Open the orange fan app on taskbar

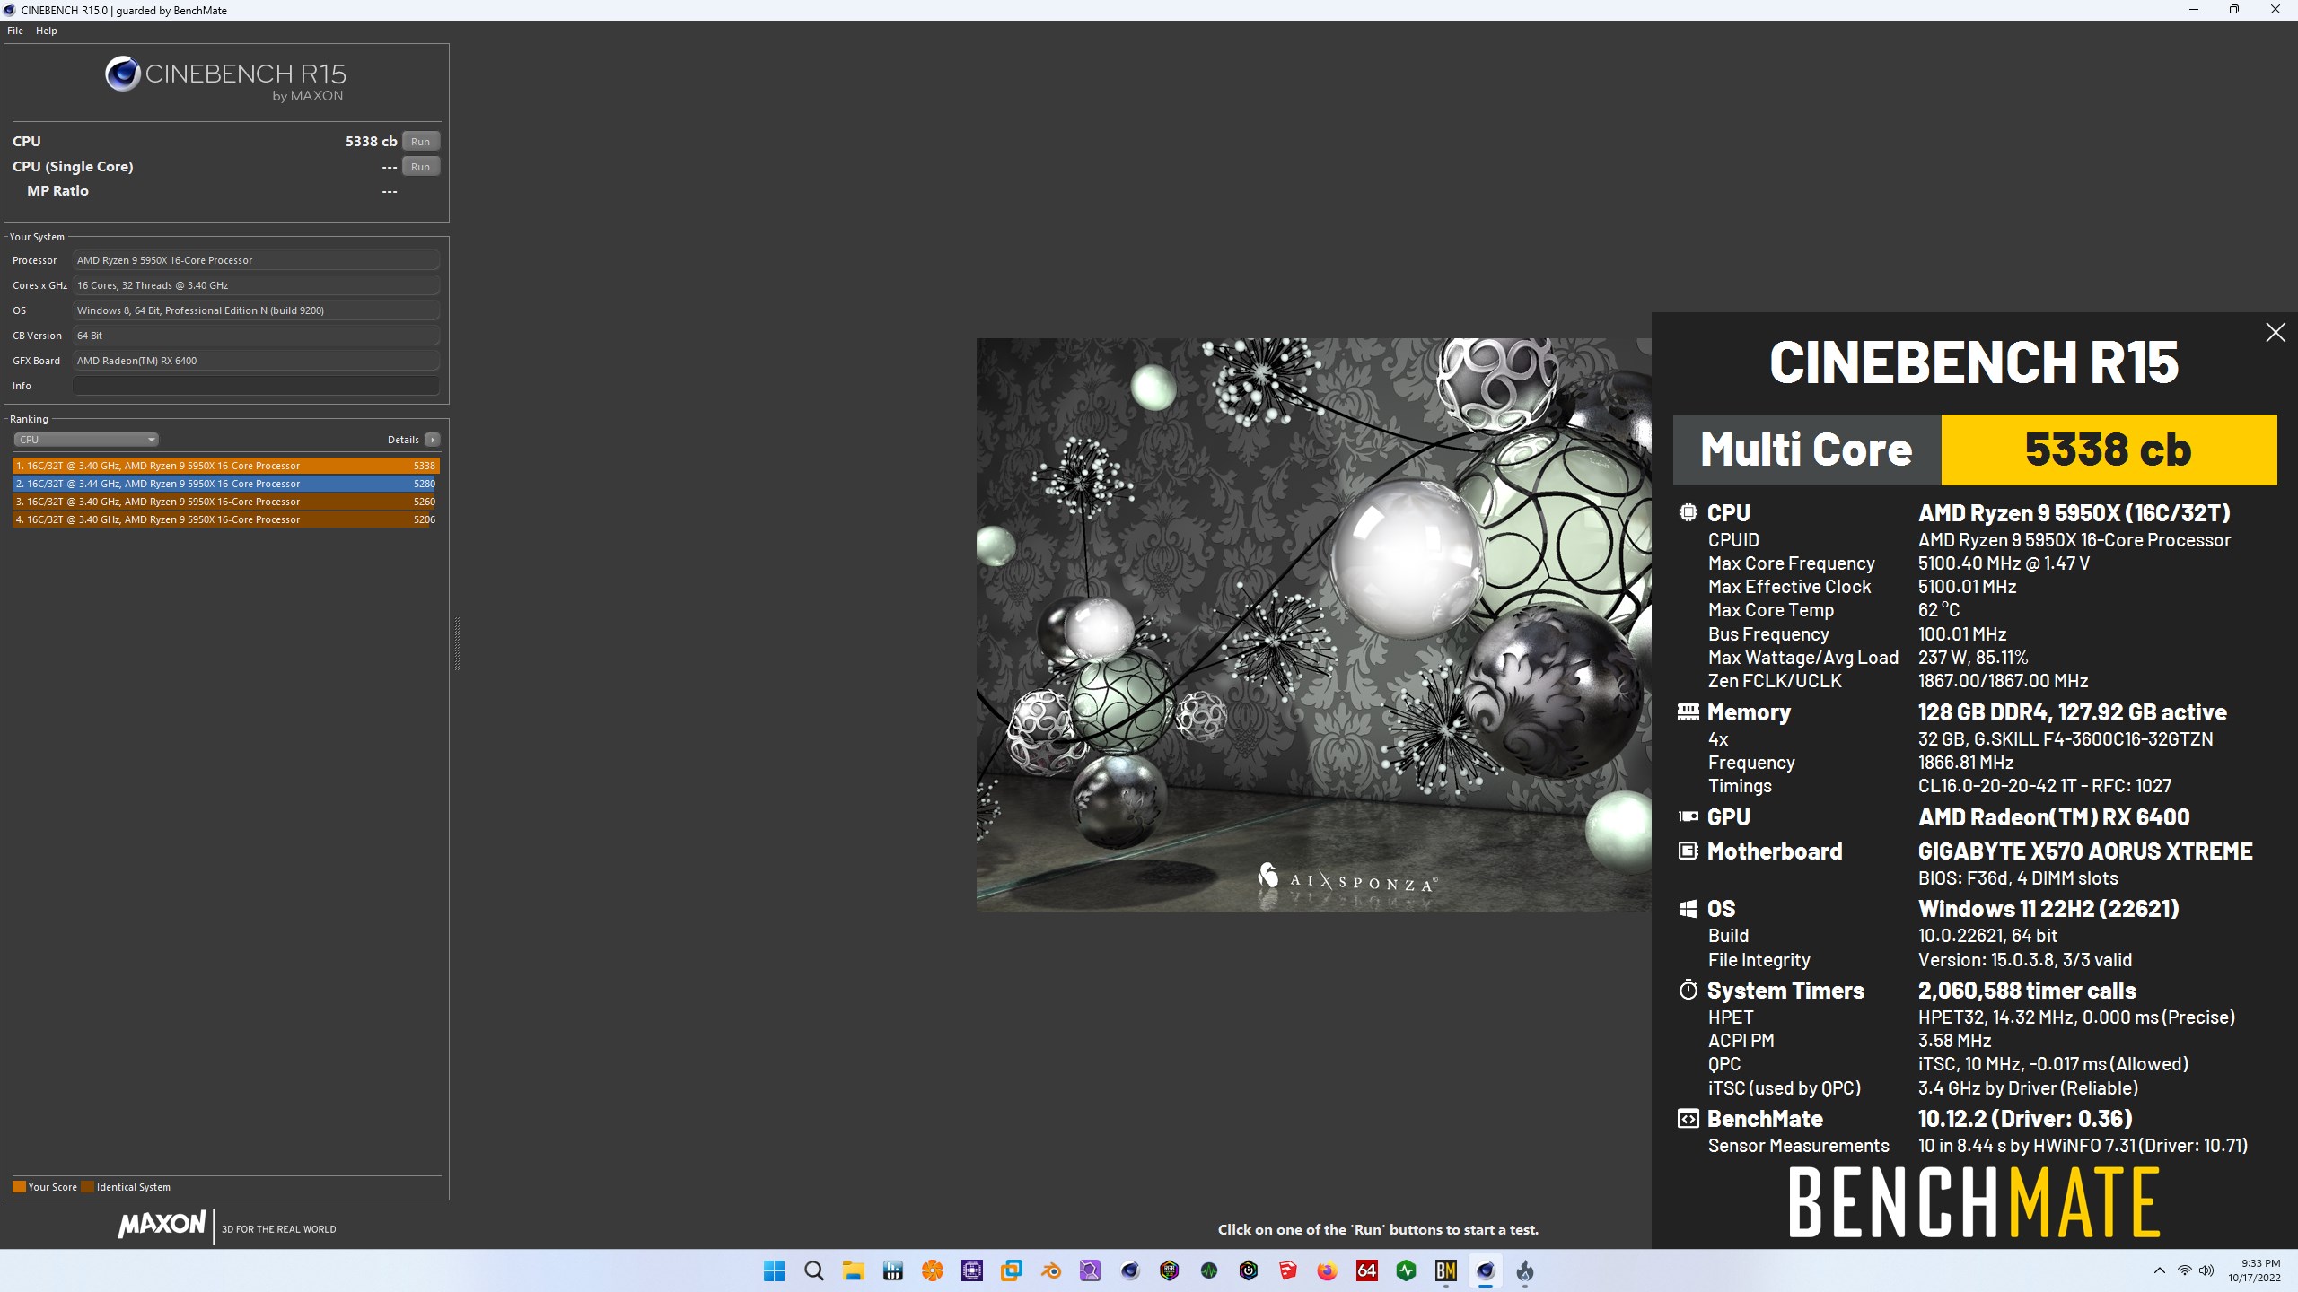[932, 1271]
